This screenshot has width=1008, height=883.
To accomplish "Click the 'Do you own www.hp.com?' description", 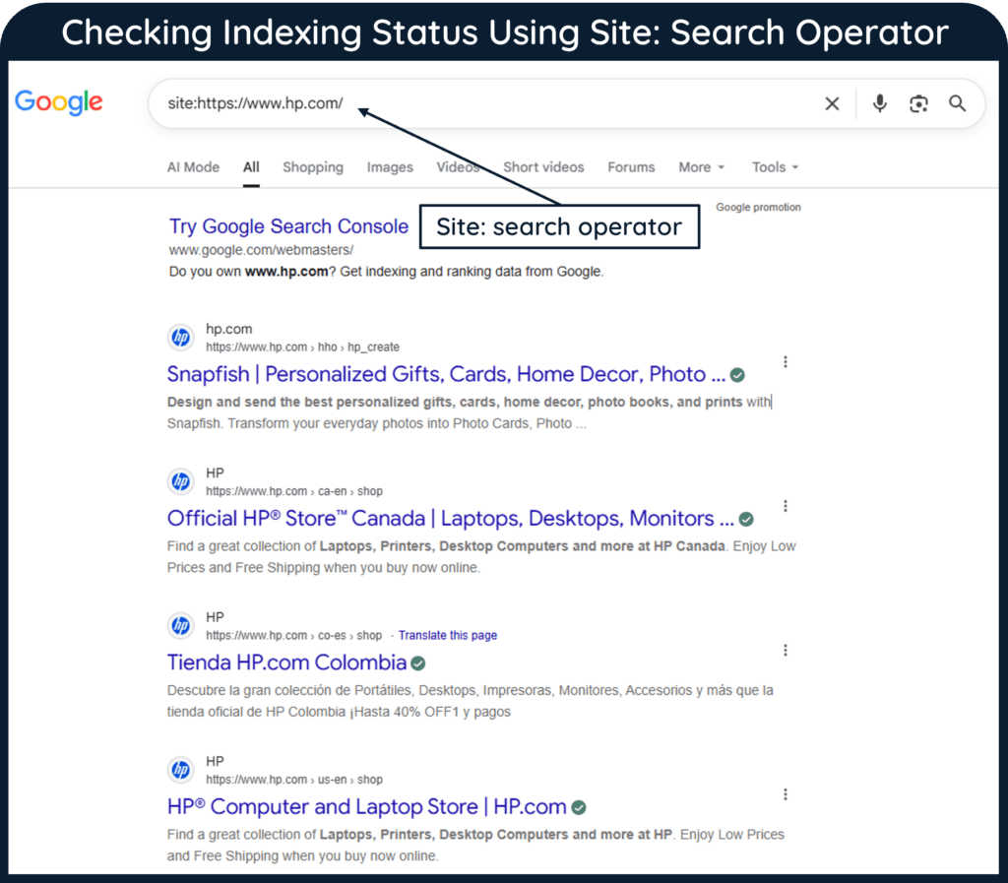I will click(x=386, y=271).
